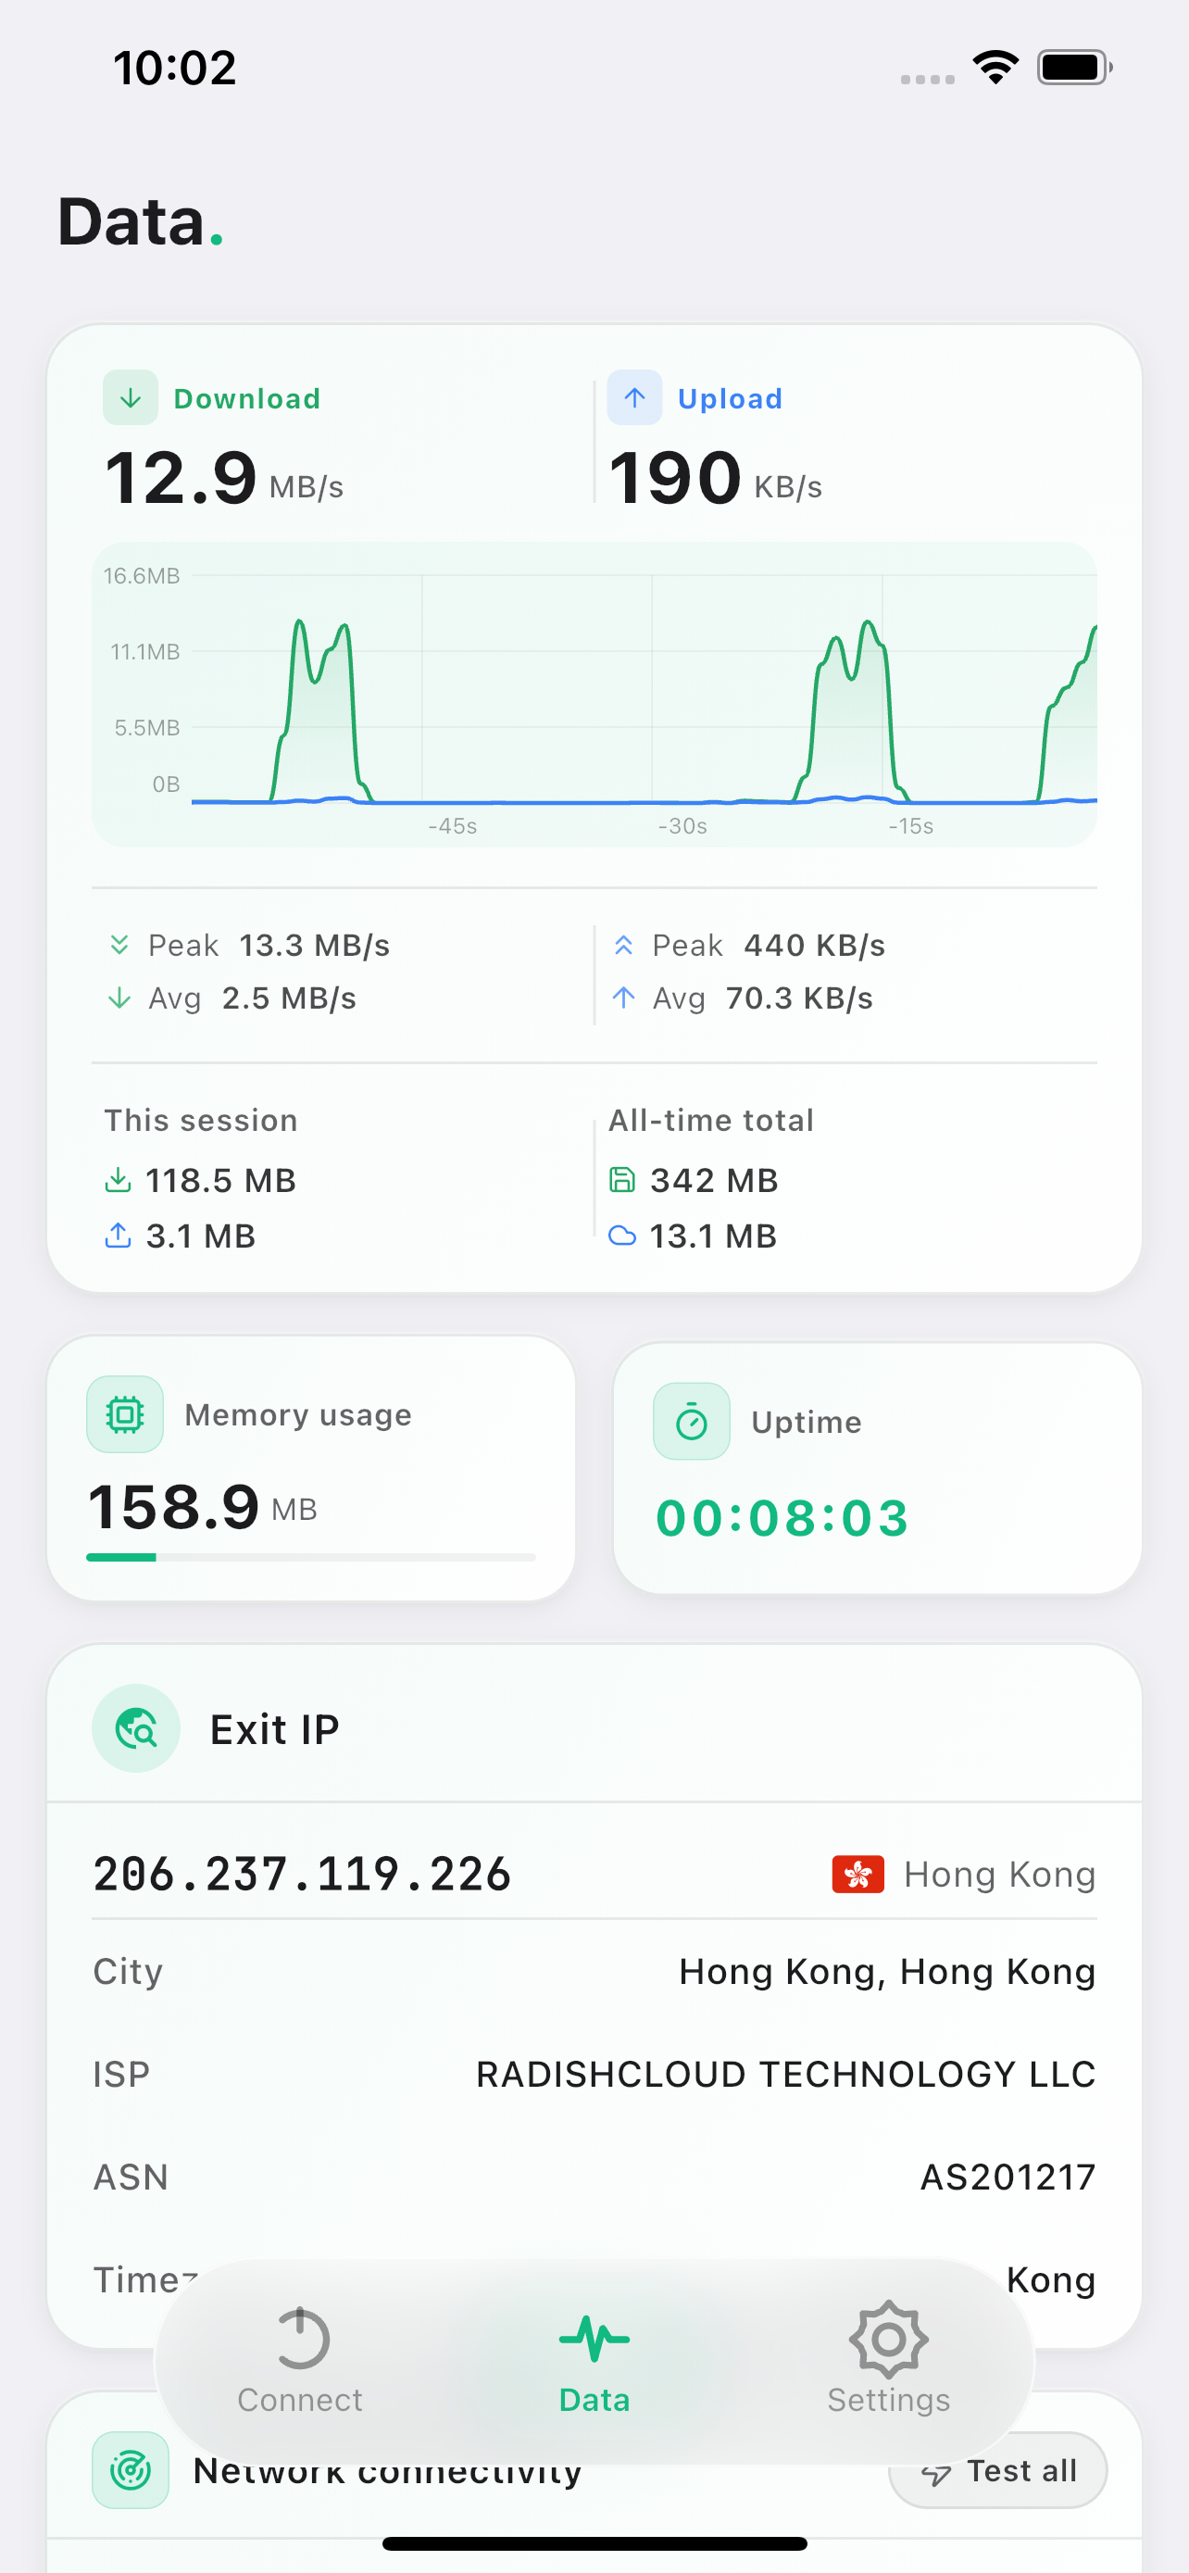
Task: Tap the traffic speed graph
Action: [x=594, y=694]
